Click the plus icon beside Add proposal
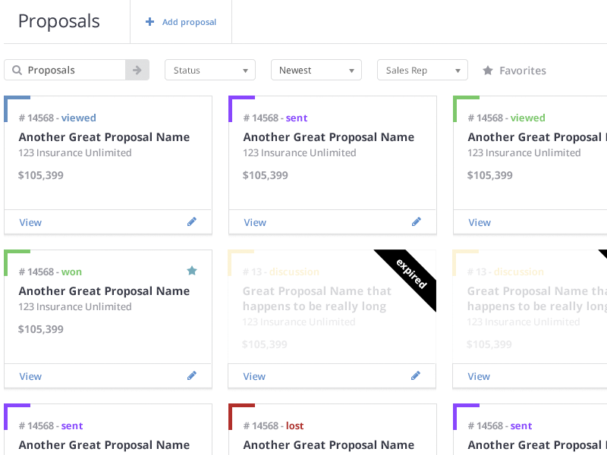The height and width of the screenshot is (455, 607). coord(149,22)
